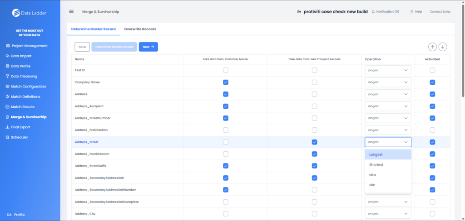The width and height of the screenshot is (465, 221).
Task: Click the Scheduler calendar icon
Action: [8, 137]
